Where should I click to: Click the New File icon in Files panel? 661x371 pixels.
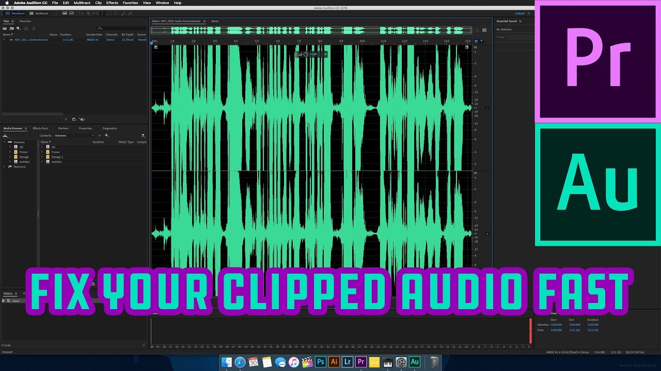[x=18, y=28]
